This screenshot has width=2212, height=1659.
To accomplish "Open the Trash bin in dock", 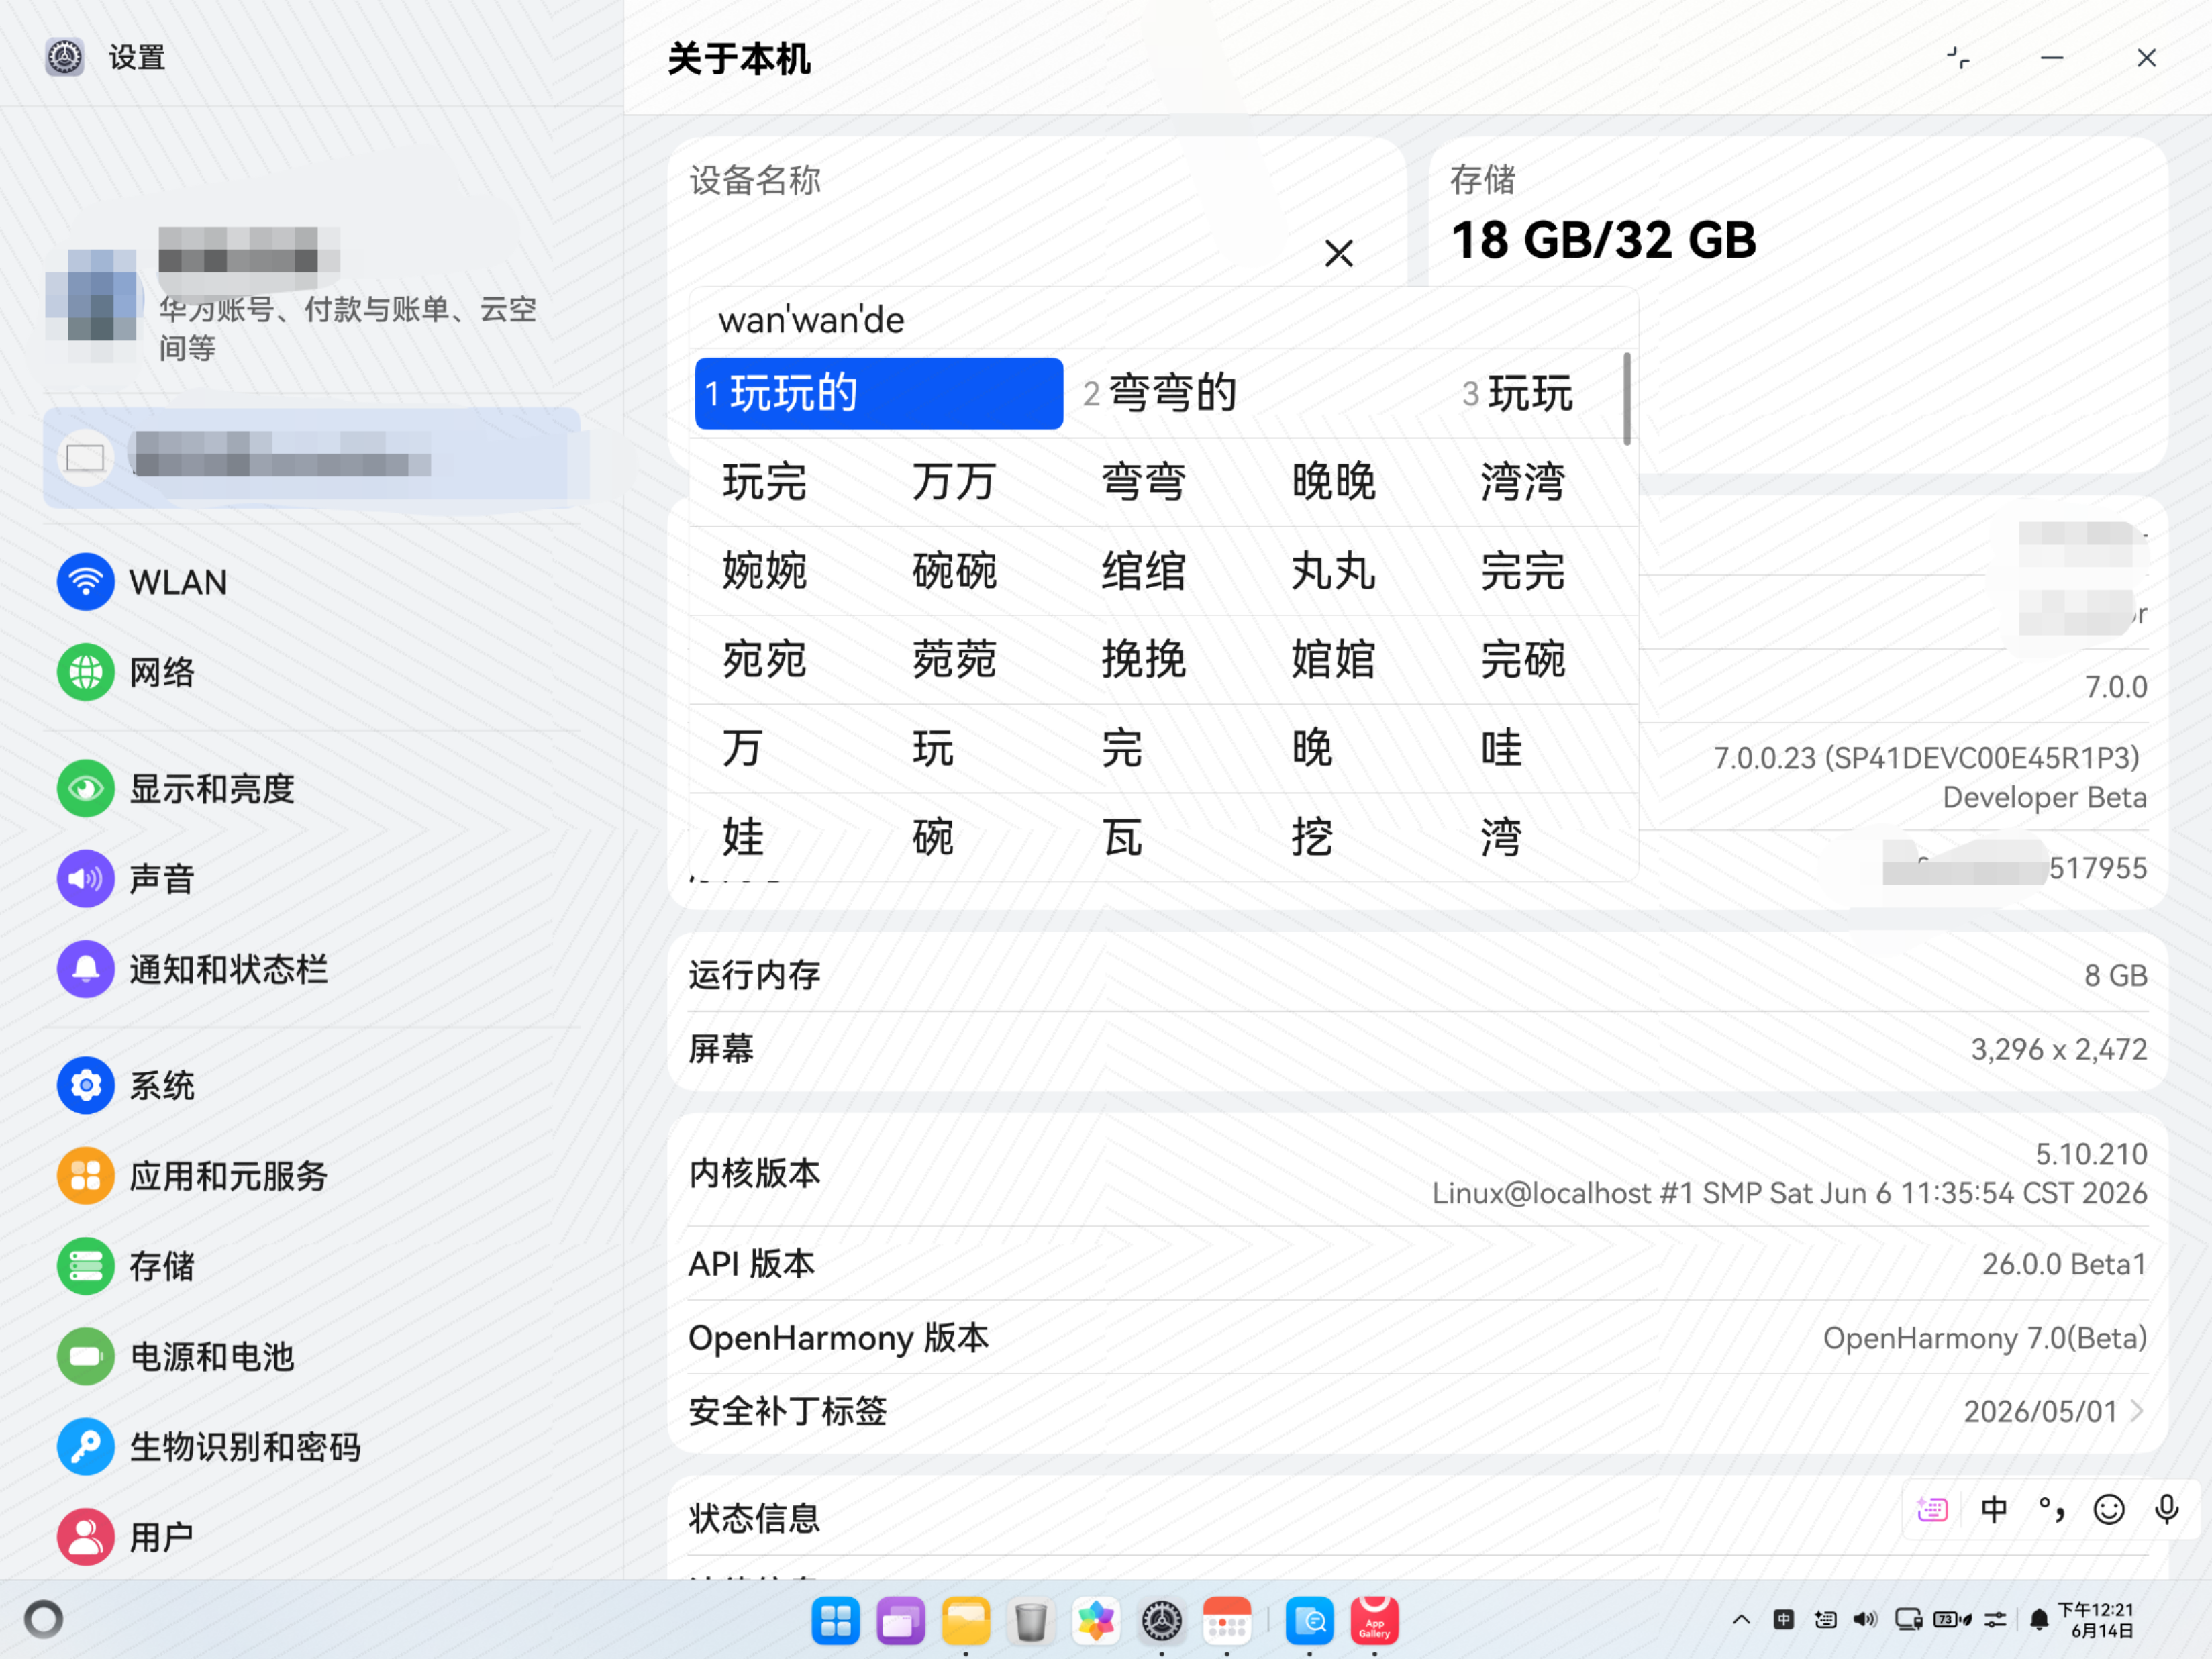I will pos(1031,1621).
